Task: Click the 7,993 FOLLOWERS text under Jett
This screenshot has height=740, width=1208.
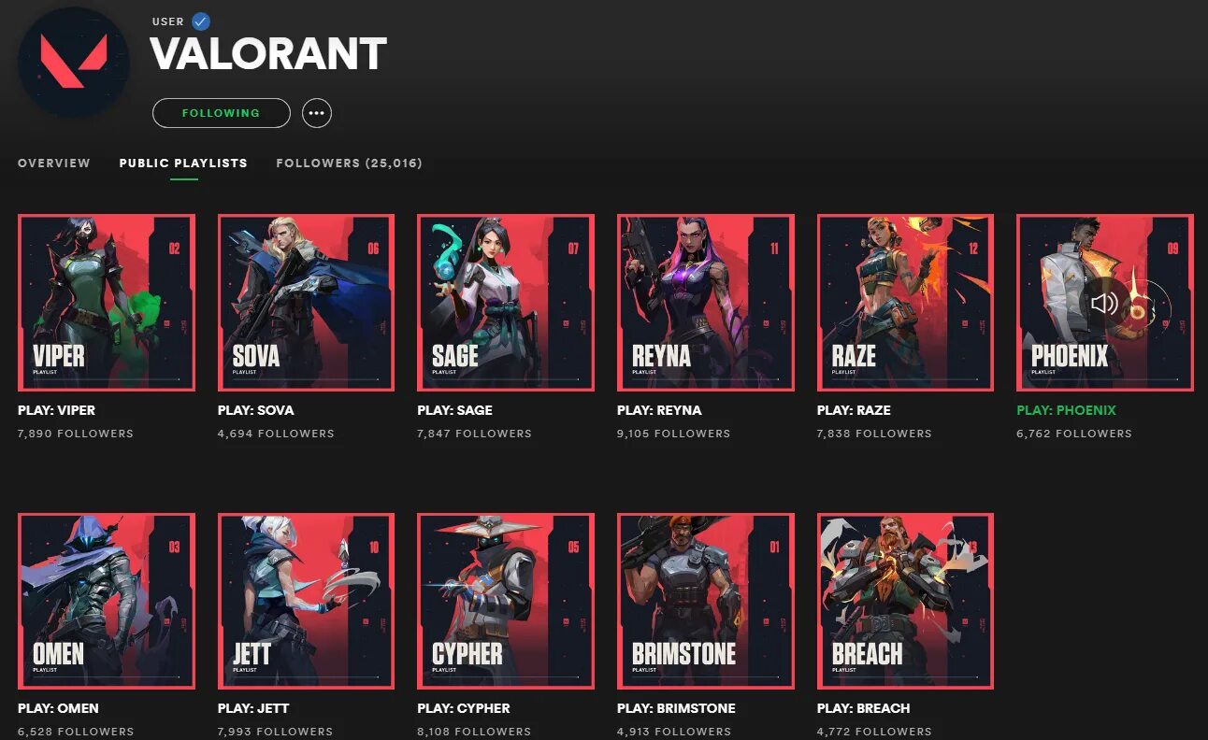Action: pyautogui.click(x=276, y=732)
